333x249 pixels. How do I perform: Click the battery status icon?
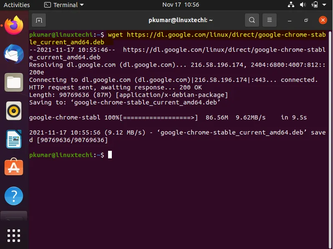coord(315,5)
